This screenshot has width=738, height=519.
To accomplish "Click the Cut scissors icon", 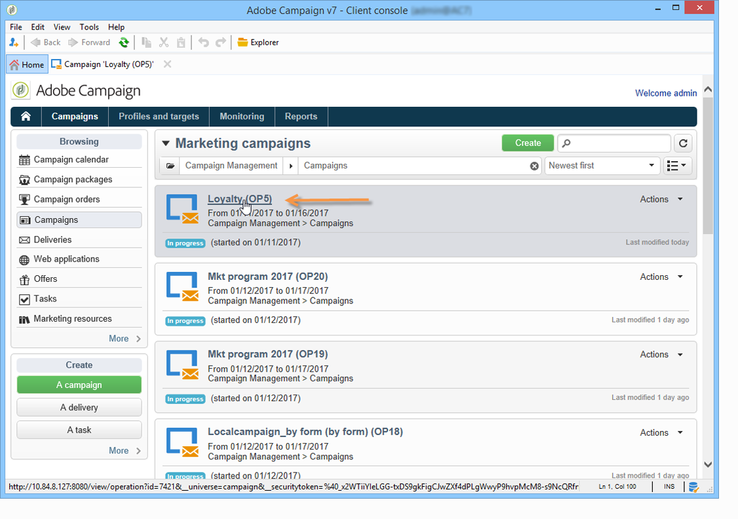I will pyautogui.click(x=164, y=43).
